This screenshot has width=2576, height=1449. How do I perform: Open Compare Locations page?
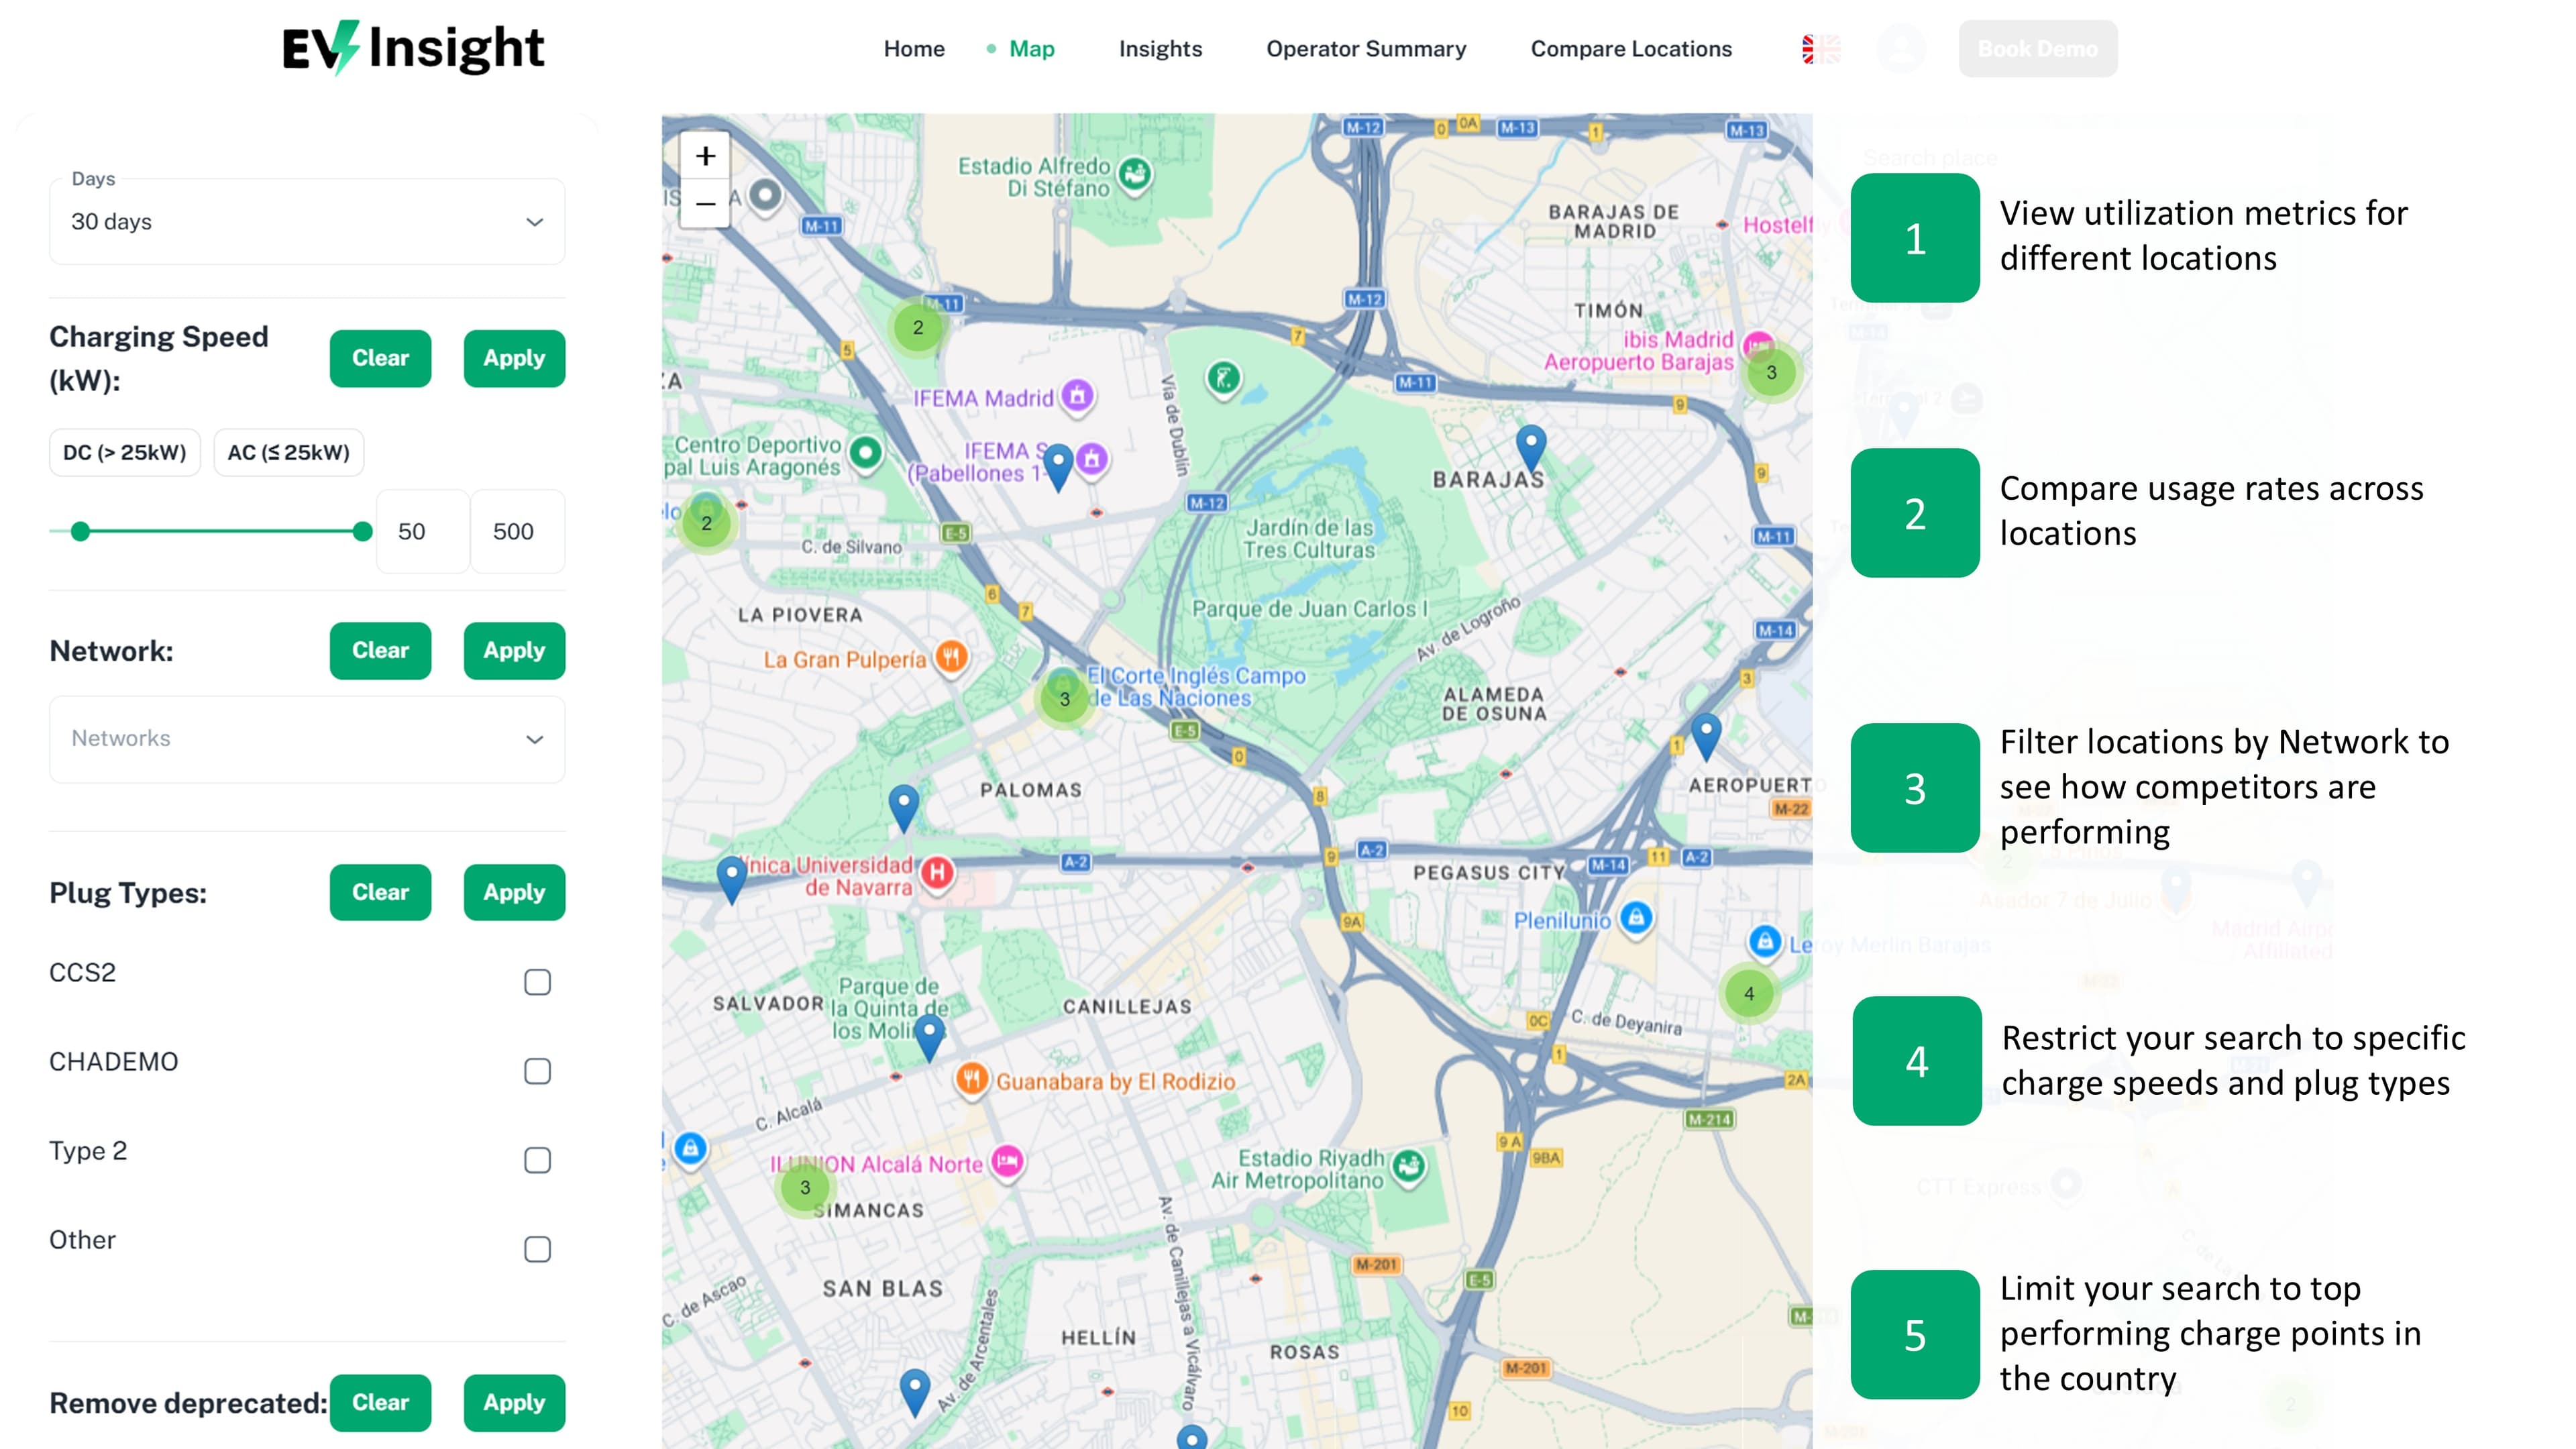point(1631,49)
